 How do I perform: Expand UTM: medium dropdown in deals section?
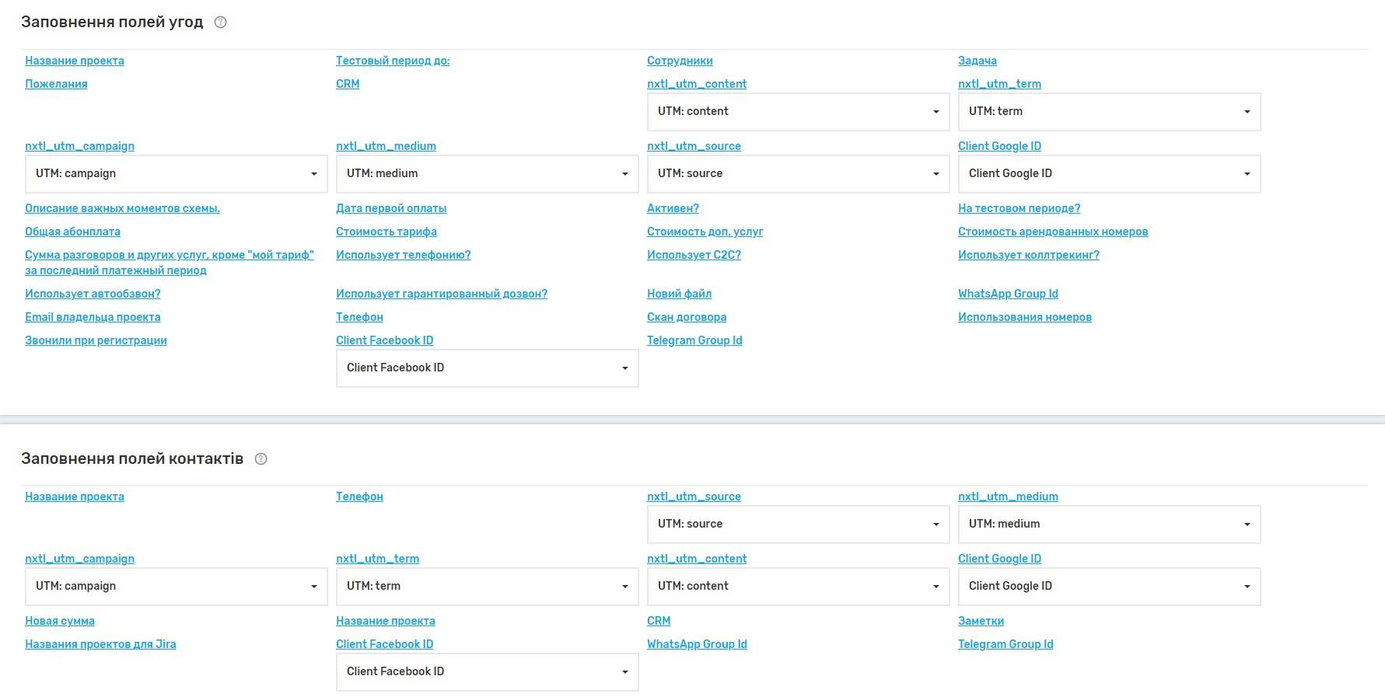click(487, 174)
